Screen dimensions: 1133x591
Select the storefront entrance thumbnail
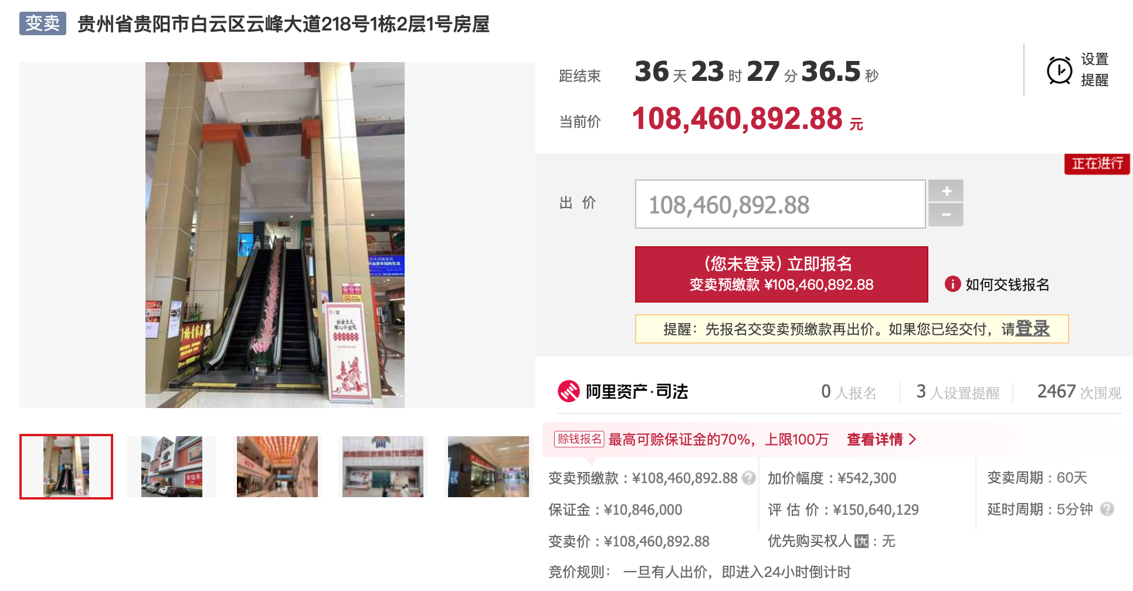(383, 467)
